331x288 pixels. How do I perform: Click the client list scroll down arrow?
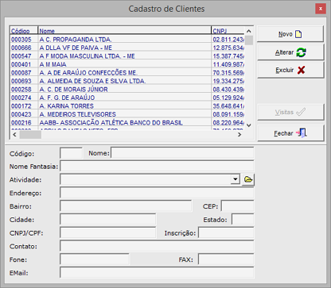pos(249,125)
